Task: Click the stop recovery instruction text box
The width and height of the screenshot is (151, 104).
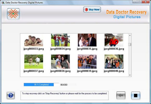Action: 64,95
